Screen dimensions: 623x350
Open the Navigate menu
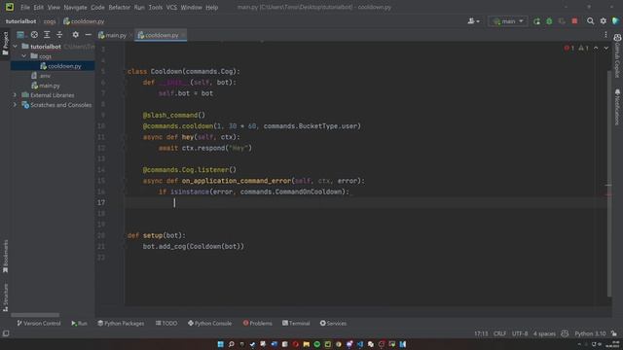point(75,7)
